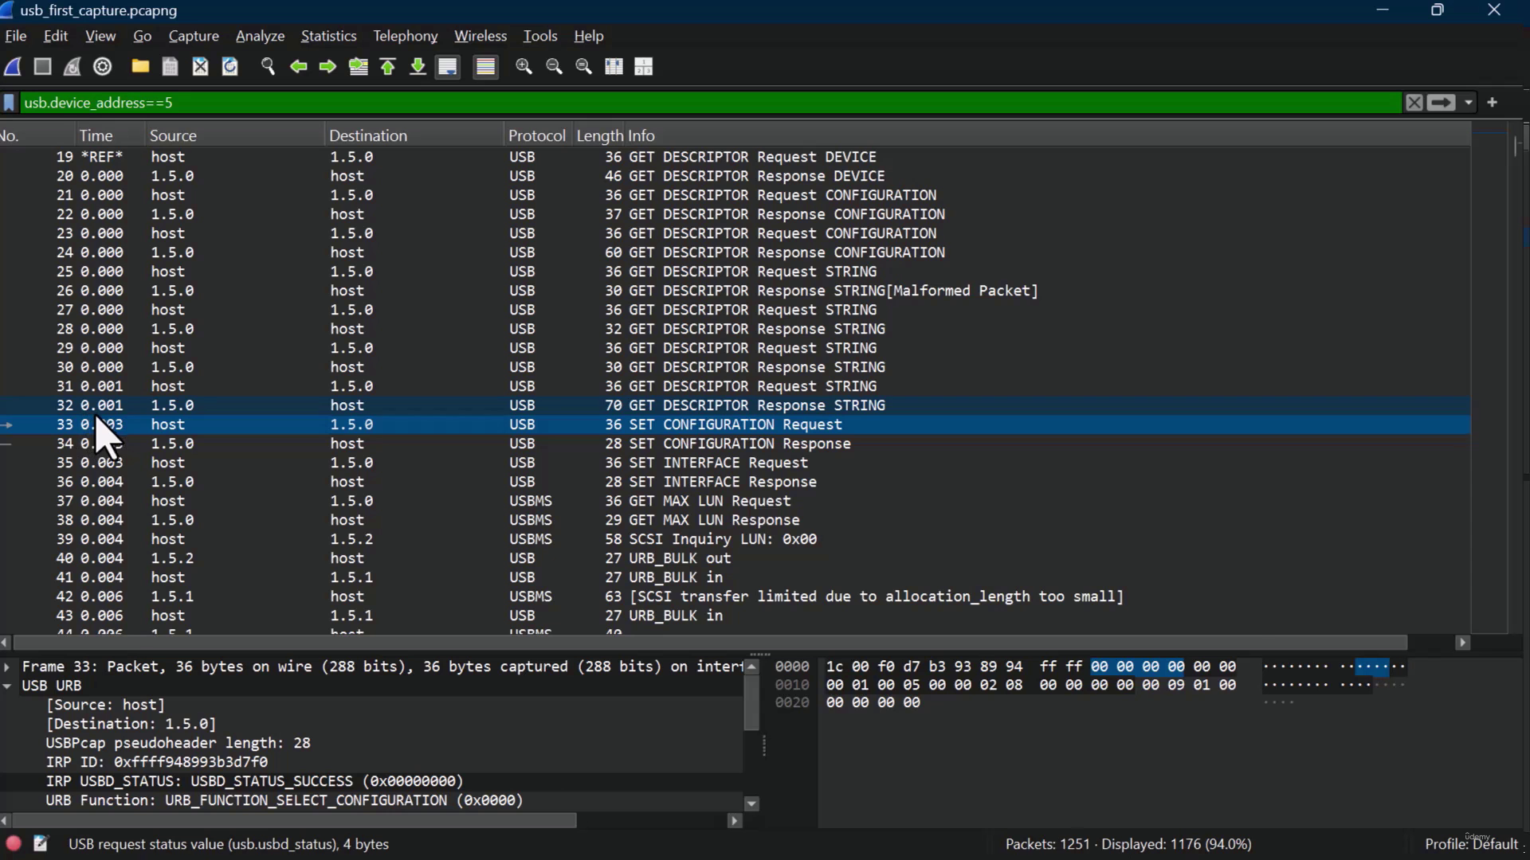The width and height of the screenshot is (1530, 860).
Task: Save this capture file
Action: coord(170,67)
